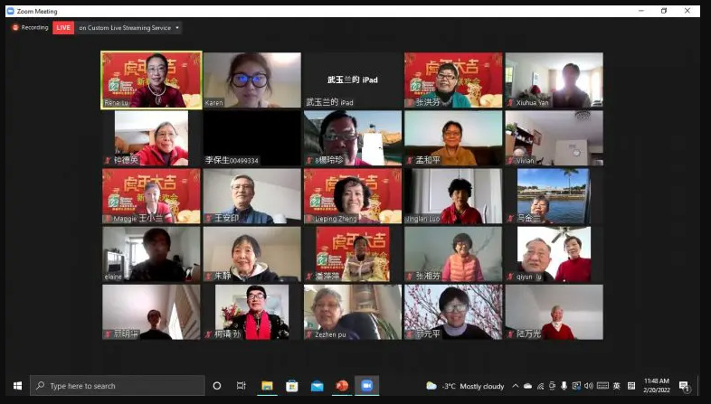Open Task View in the taskbar

(241, 386)
